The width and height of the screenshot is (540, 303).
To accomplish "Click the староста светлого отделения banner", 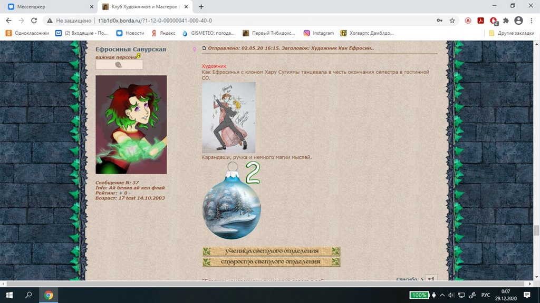I will [x=272, y=262].
